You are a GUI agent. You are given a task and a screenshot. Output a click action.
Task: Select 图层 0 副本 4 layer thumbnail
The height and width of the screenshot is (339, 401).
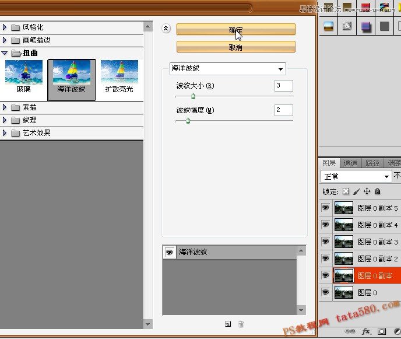[344, 225]
